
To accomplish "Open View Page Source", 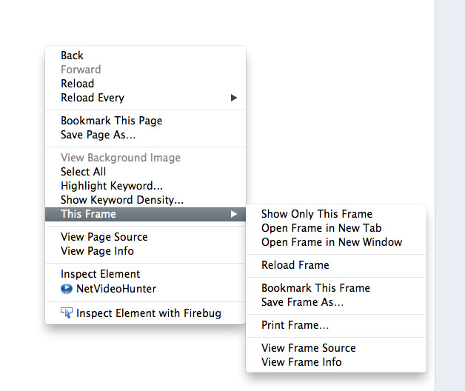I will pos(104,237).
